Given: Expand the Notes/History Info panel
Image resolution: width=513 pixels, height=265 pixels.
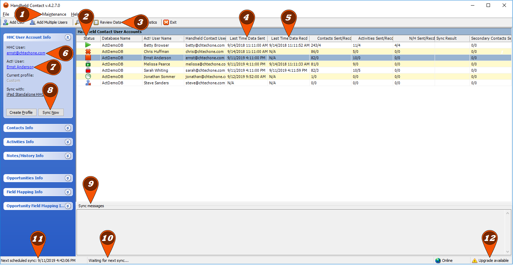Looking at the screenshot, I should (x=68, y=156).
